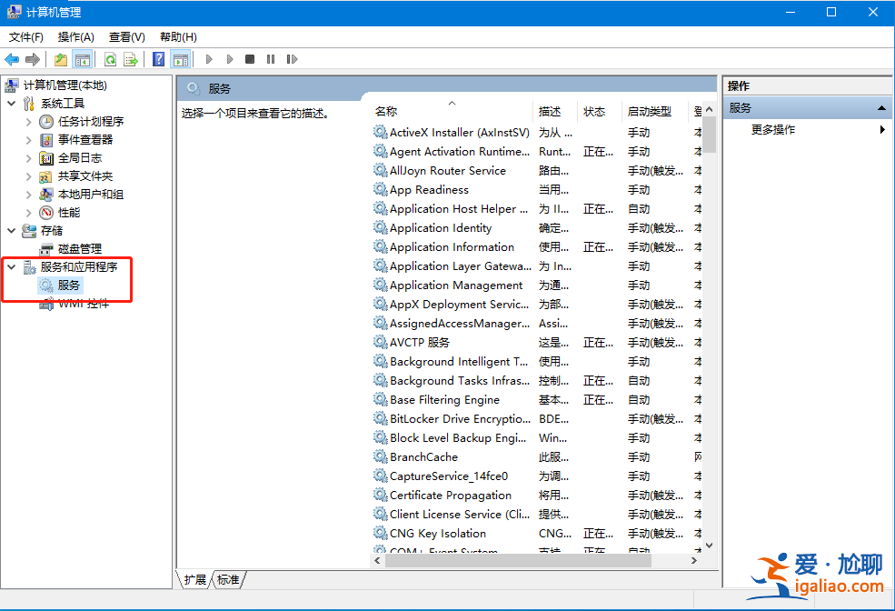Click the Pause Service icon
Viewport: 895px width, 611px height.
[x=269, y=58]
